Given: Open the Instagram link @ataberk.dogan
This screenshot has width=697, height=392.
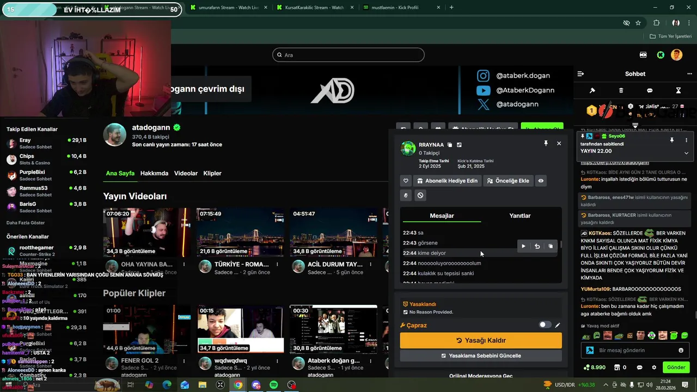Looking at the screenshot, I should point(514,76).
